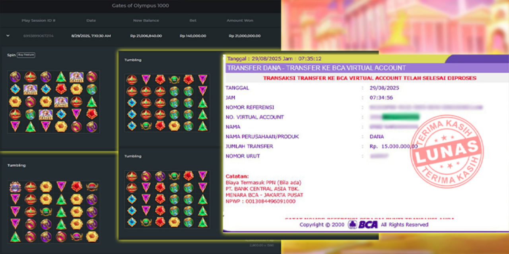Click the Play Session ID # column header

coord(39,20)
